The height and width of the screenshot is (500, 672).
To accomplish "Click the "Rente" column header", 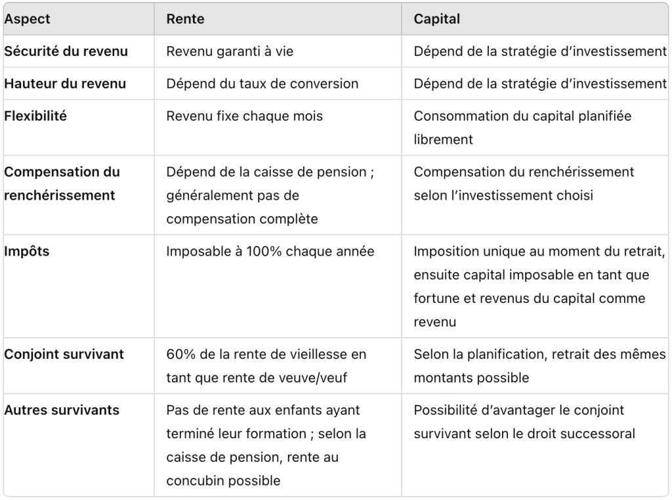I will pos(185,19).
